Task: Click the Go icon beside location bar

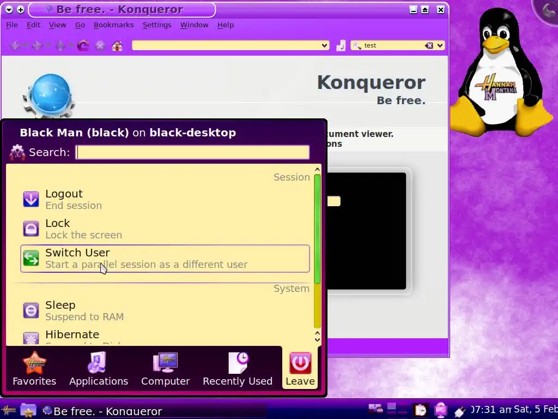Action: click(341, 46)
